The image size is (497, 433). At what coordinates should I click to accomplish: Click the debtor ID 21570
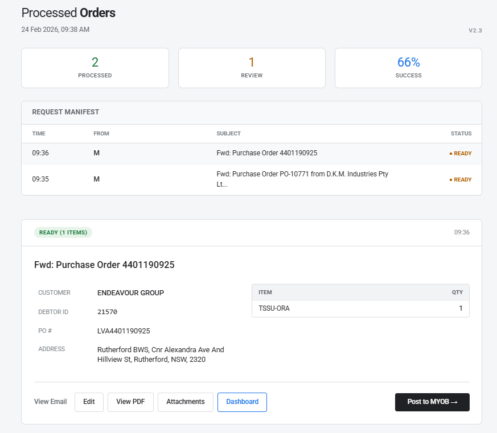[x=107, y=312]
